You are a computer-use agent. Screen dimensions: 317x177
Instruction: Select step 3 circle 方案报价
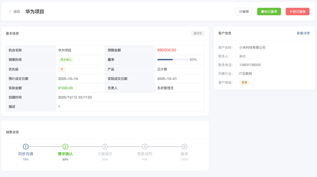tap(105, 147)
